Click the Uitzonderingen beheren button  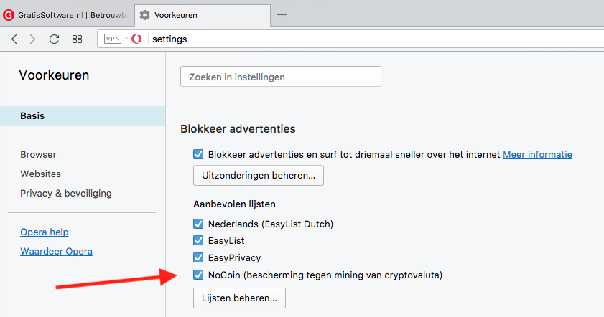point(258,175)
